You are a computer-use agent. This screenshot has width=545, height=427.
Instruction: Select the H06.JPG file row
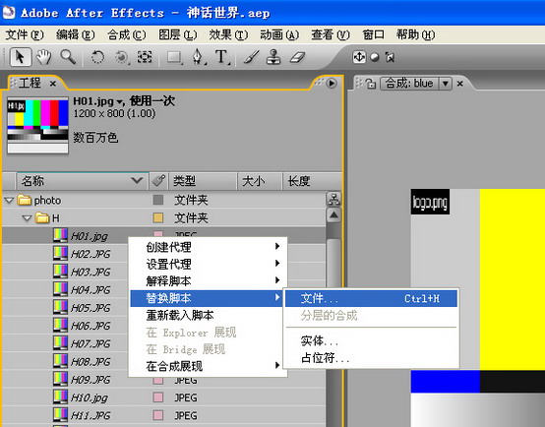(64, 326)
